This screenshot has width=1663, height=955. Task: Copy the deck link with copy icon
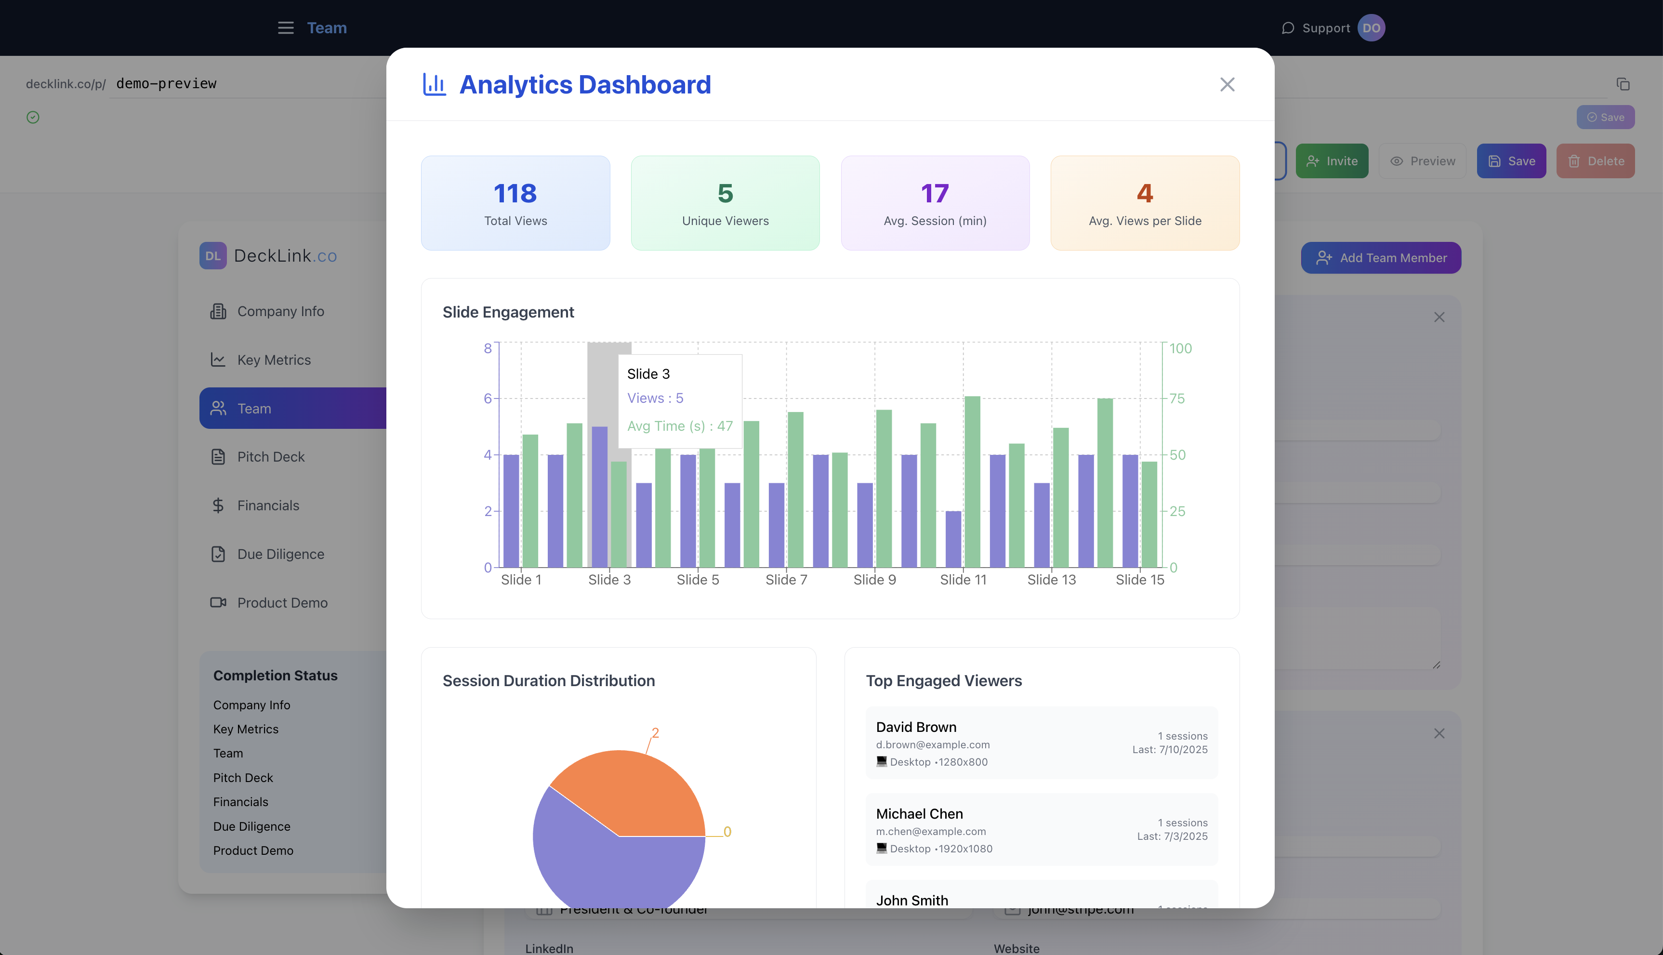[x=1623, y=84]
